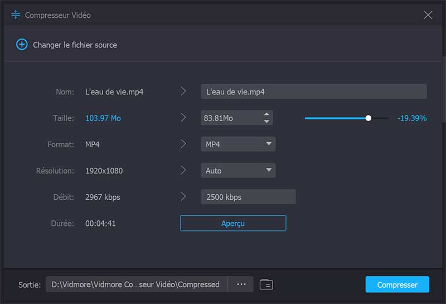Click the output name field 'L'eau de vie.mp4'
Image resolution: width=446 pixels, height=304 pixels.
313,91
